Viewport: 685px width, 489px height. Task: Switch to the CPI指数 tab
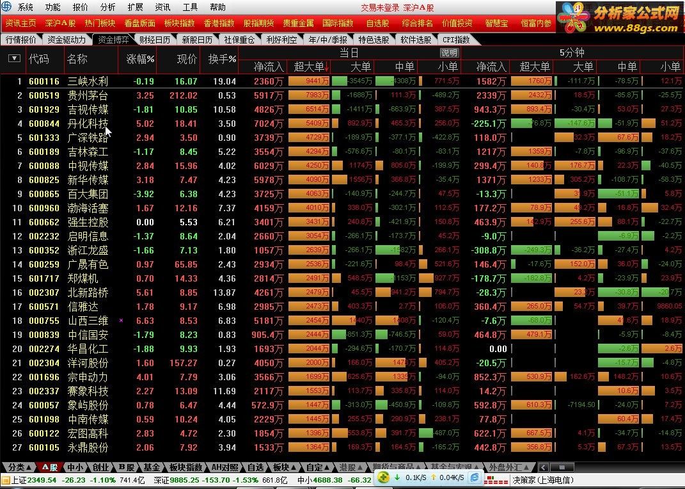coord(457,40)
